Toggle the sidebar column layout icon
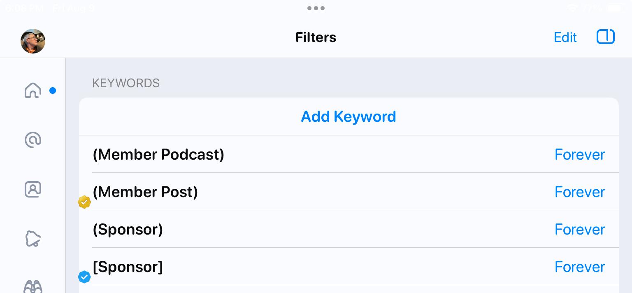The image size is (632, 293). (606, 37)
